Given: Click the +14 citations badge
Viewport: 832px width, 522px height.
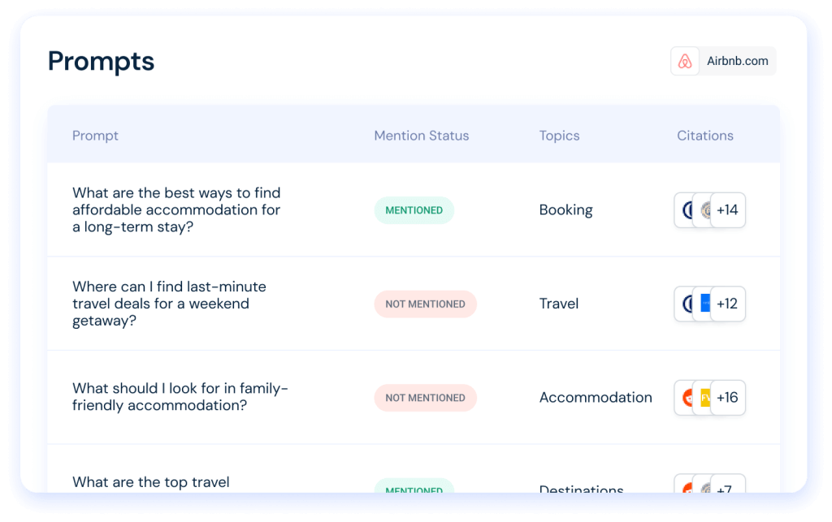Looking at the screenshot, I should click(x=727, y=210).
